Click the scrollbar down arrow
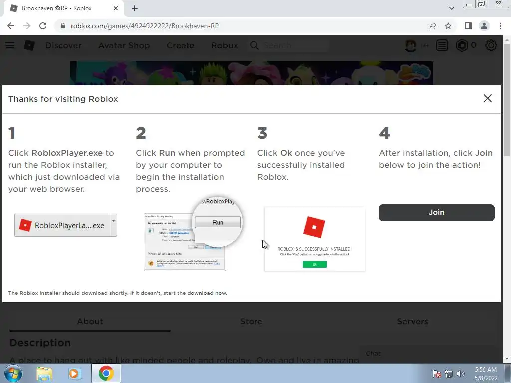 507,359
